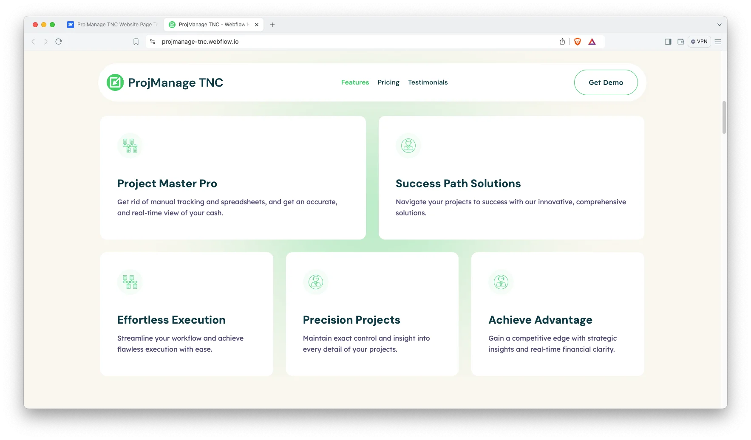Image resolution: width=751 pixels, height=440 pixels.
Task: Open the Testimonials nav link
Action: (428, 82)
